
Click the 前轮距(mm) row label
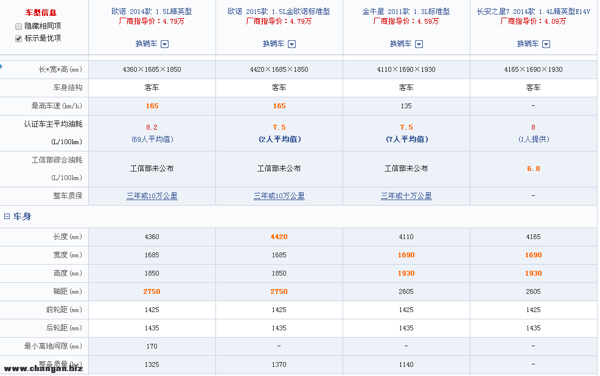click(x=64, y=310)
